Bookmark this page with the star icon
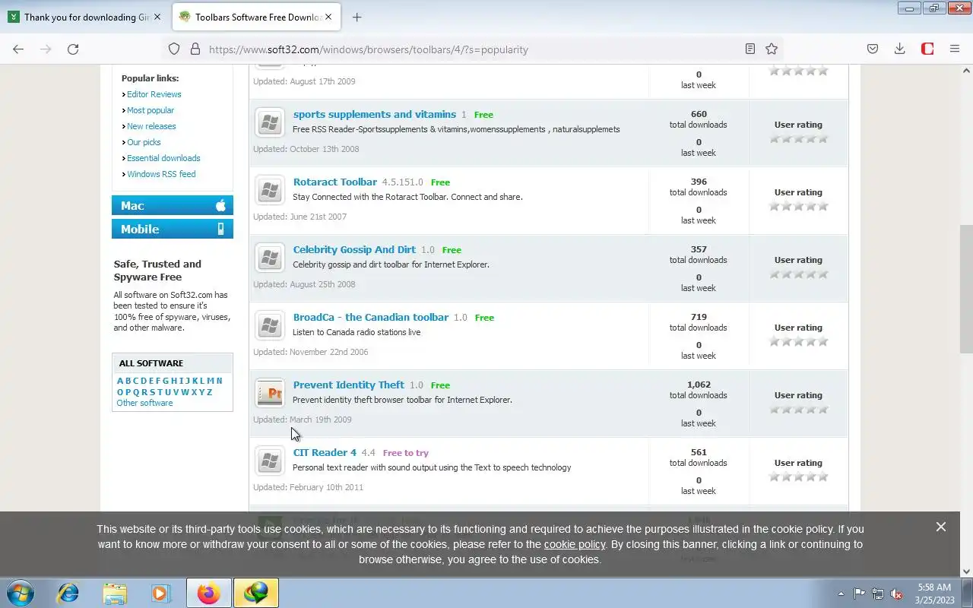This screenshot has width=973, height=608. [x=772, y=49]
